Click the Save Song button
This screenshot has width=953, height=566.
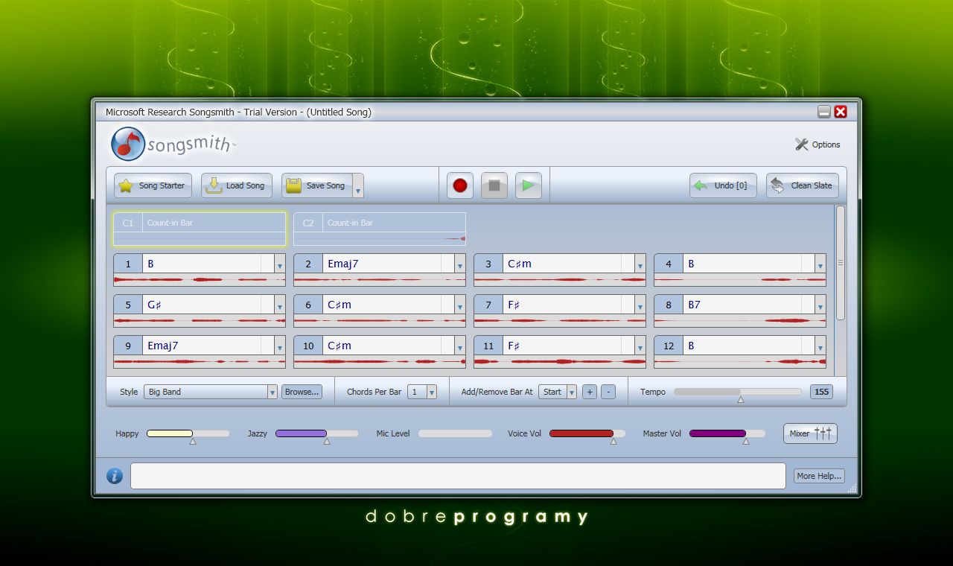[x=317, y=185]
